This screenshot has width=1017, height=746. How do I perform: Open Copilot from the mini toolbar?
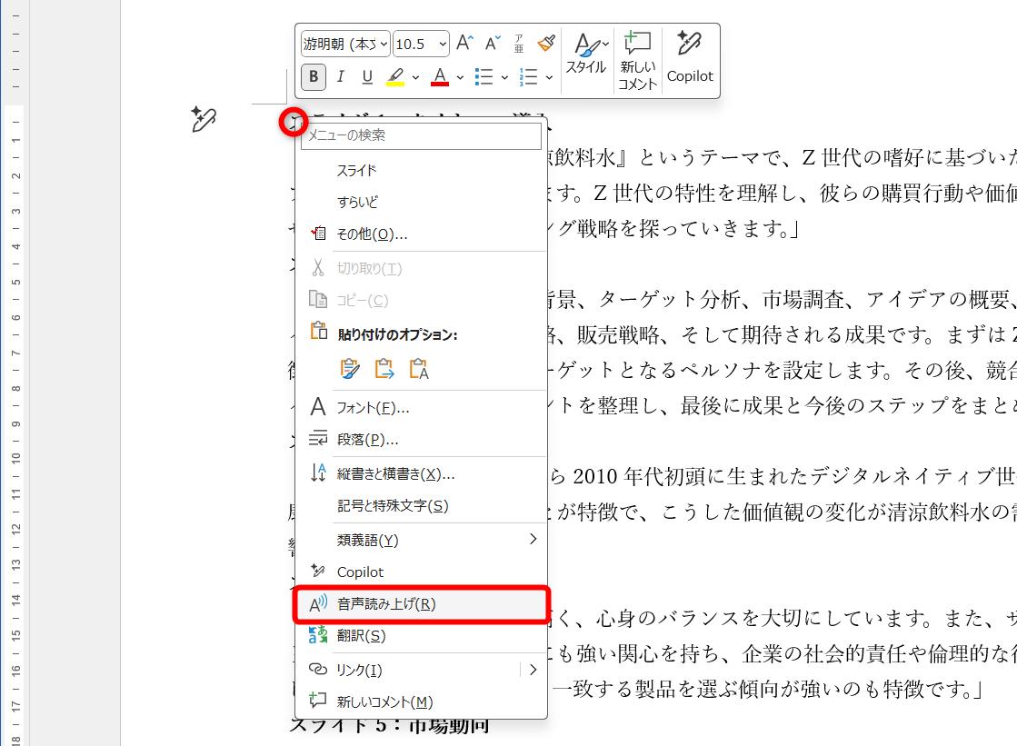[690, 53]
